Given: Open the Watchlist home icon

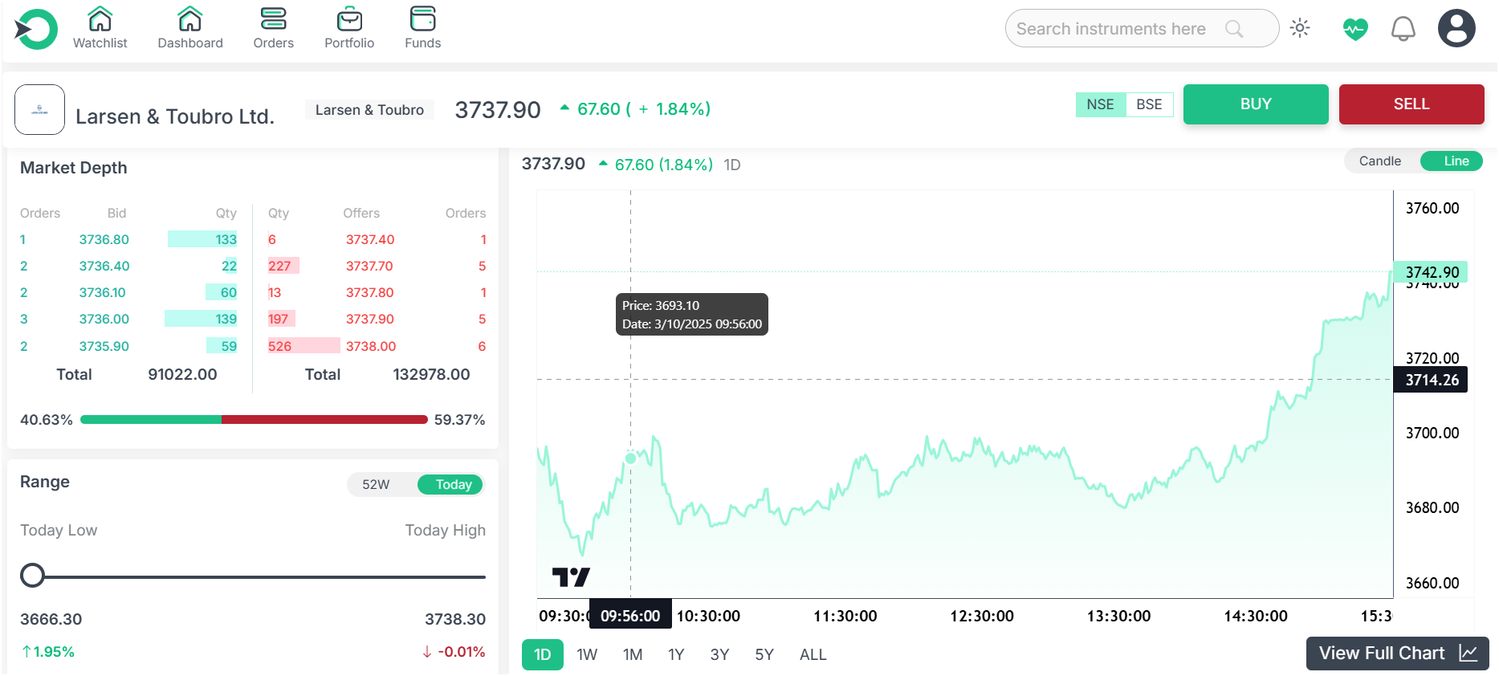Looking at the screenshot, I should pos(100,18).
